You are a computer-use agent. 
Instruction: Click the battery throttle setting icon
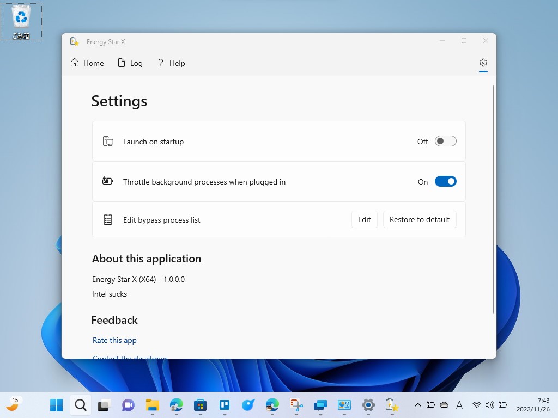(108, 181)
